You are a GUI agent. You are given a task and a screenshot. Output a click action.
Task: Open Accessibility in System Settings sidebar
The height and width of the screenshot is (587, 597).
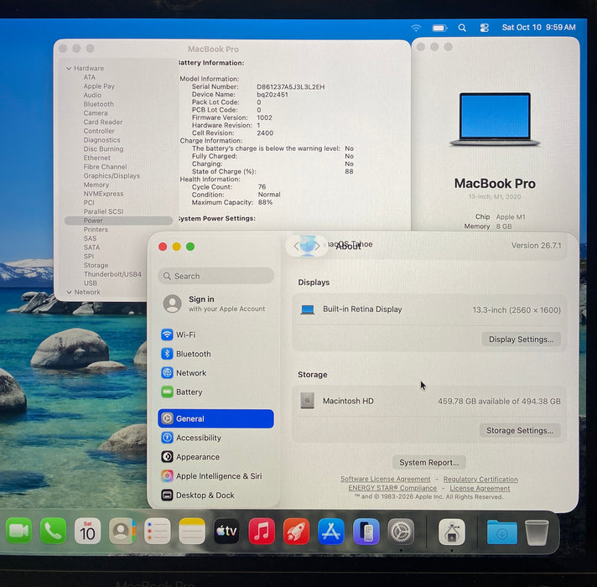tap(215, 438)
